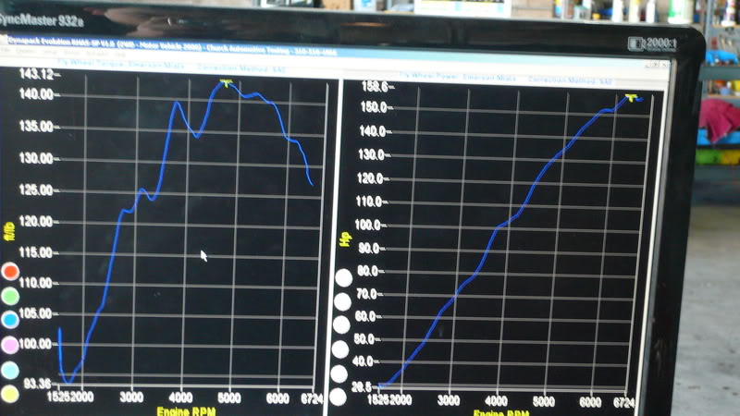Click the 6724 RPM label under torque chart
This screenshot has height=416, width=740.
[x=312, y=399]
